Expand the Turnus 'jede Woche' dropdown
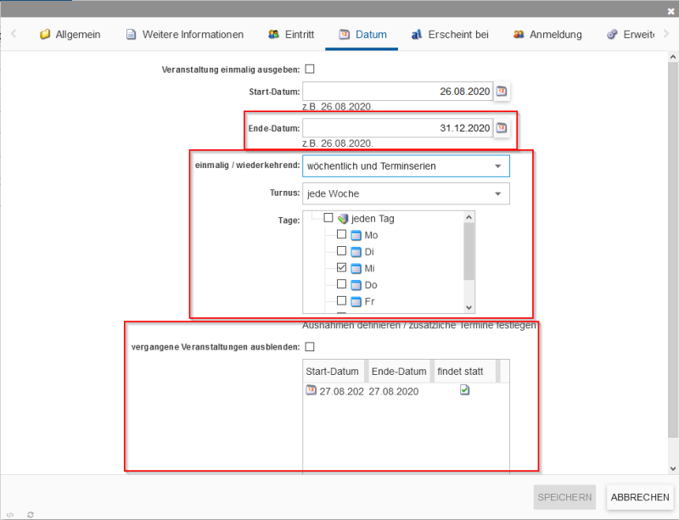This screenshot has height=520, width=679. tap(406, 194)
